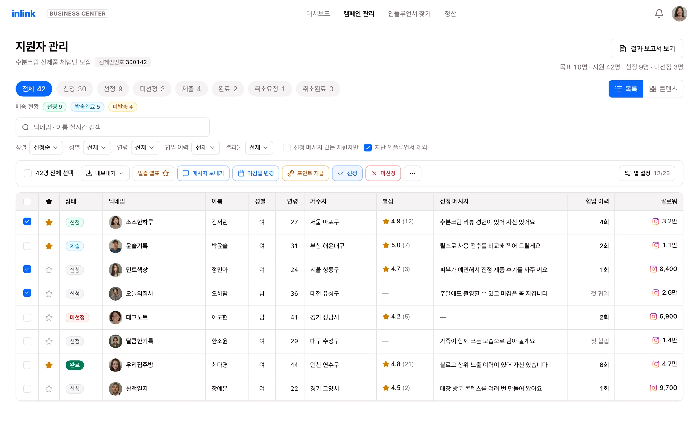Focus the 닉네임 · 이름 search field
Image resolution: width=699 pixels, height=437 pixels.
coord(112,127)
